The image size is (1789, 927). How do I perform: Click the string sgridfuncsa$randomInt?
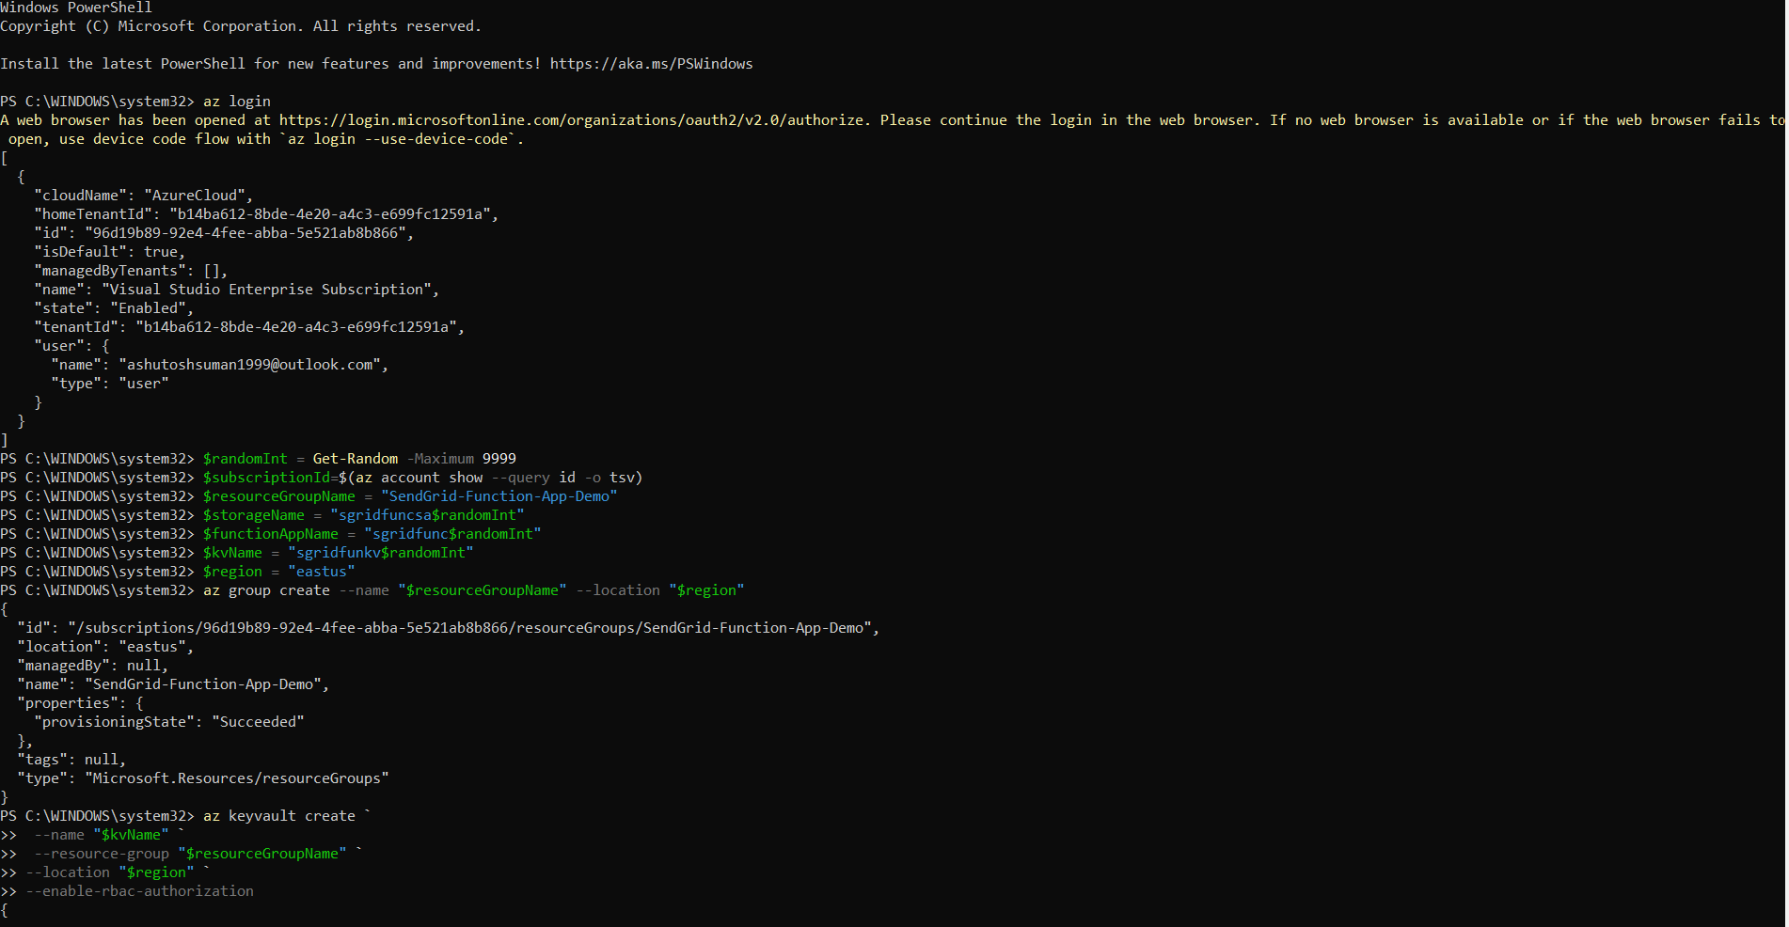(428, 514)
